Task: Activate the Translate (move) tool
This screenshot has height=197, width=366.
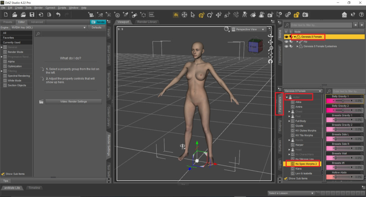Action: coord(219,15)
